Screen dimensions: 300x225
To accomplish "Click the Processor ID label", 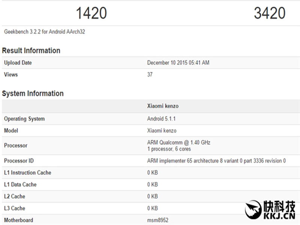I will click(19, 161).
